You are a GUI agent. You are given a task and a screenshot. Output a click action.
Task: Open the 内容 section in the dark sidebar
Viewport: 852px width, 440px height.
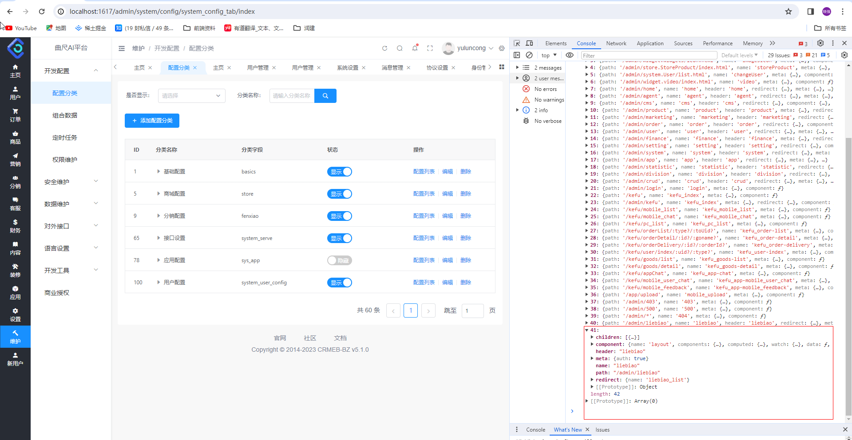(15, 248)
